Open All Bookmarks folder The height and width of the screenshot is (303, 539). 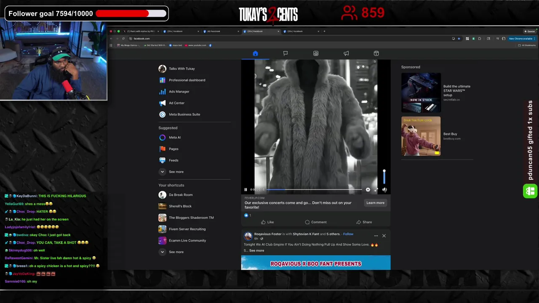tap(527, 45)
